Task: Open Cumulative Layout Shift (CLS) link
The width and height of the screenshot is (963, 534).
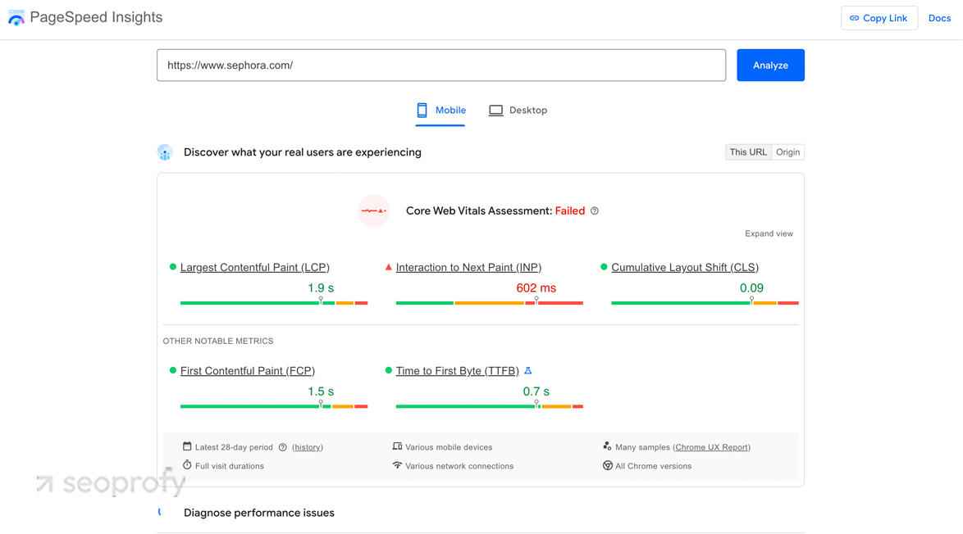Action: click(685, 267)
